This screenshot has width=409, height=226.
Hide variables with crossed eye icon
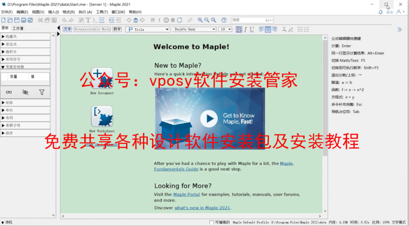(x=25, y=92)
